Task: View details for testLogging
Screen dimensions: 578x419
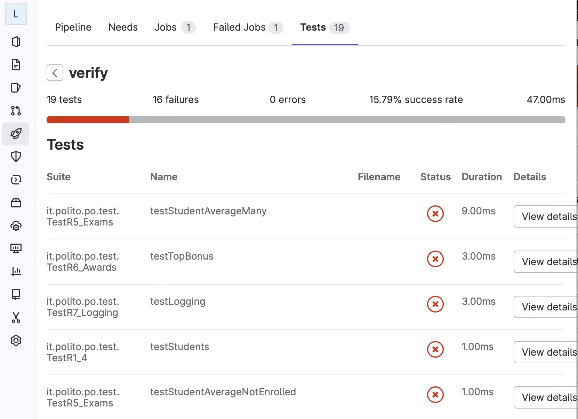Action: pos(546,307)
